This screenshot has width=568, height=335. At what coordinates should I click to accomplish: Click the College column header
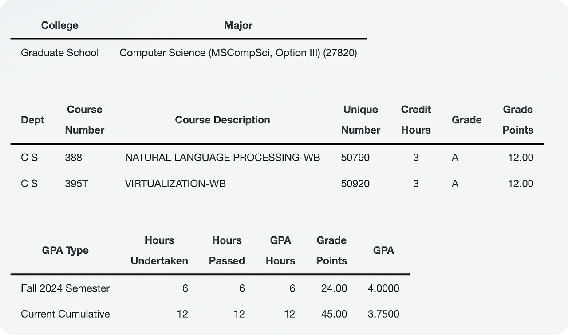point(59,25)
